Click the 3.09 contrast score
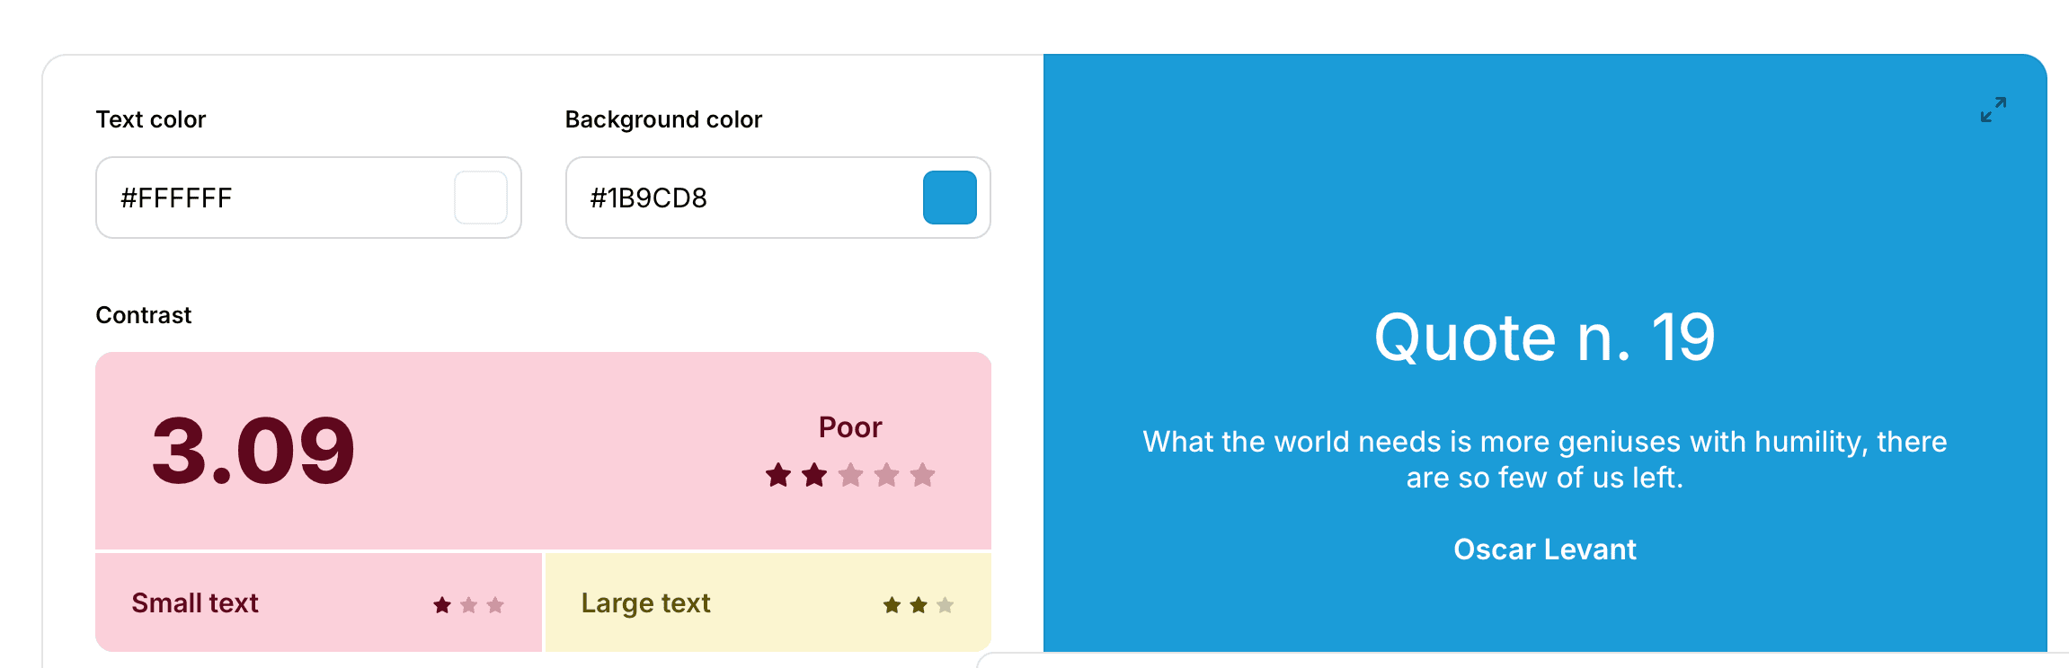2069x668 pixels. pyautogui.click(x=253, y=451)
